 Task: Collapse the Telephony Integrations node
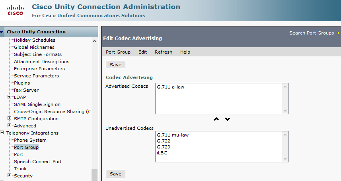pyautogui.click(x=2, y=133)
